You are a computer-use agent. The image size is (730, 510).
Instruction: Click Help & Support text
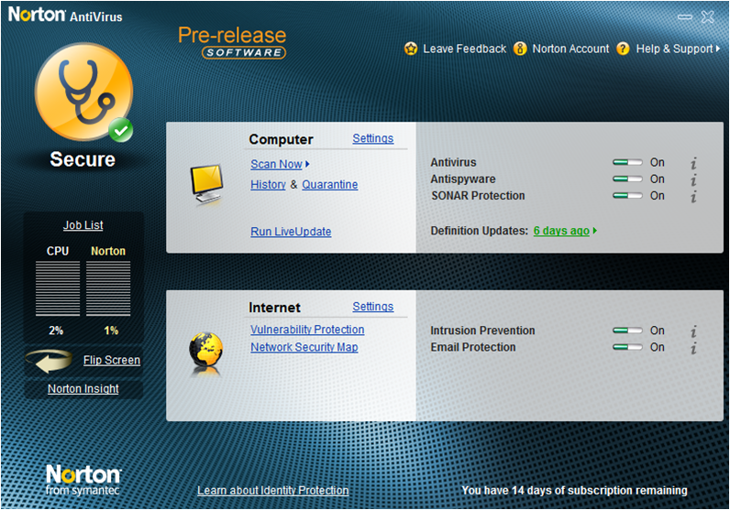pos(675,49)
